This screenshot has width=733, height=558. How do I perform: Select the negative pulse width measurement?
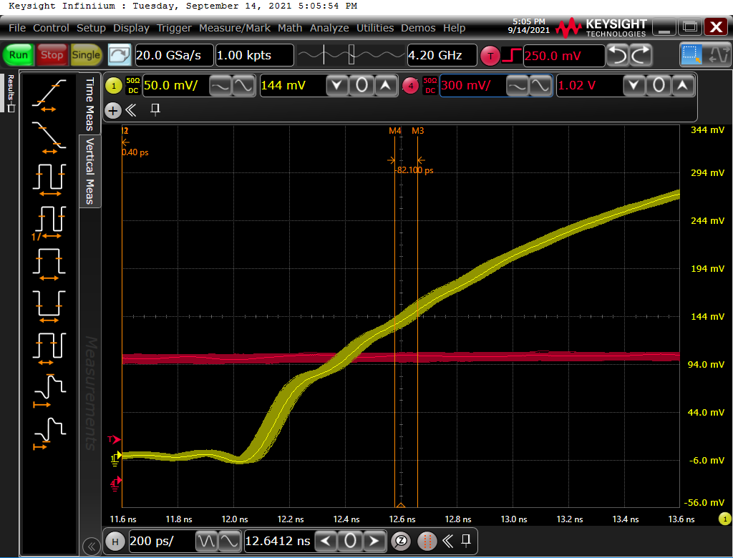click(x=49, y=303)
